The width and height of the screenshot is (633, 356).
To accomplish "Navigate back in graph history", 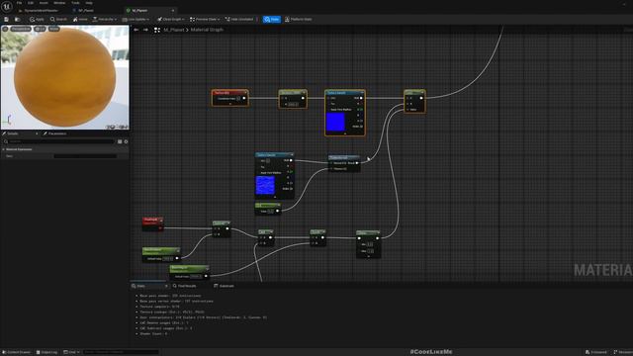I will click(x=136, y=30).
